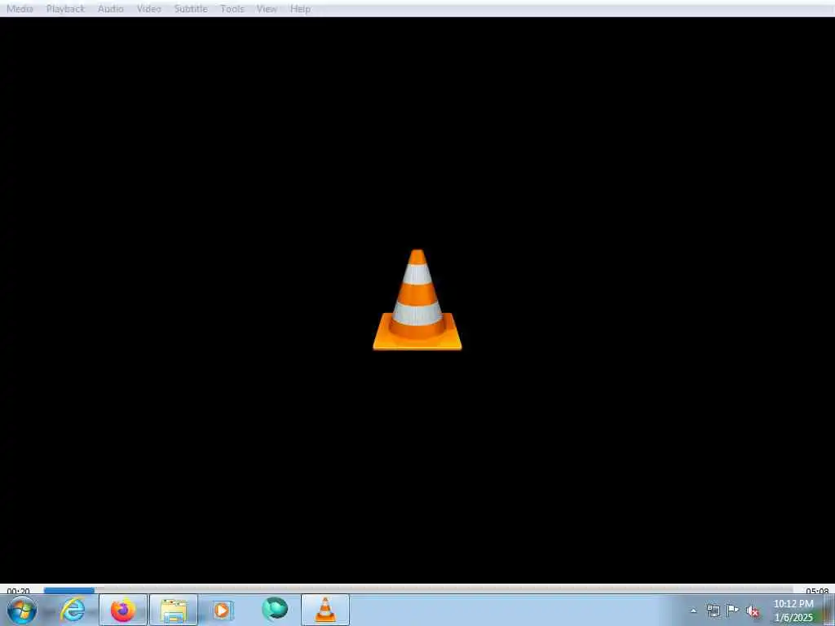The width and height of the screenshot is (835, 626).
Task: Select the VLC cone taskbar button
Action: (x=325, y=610)
